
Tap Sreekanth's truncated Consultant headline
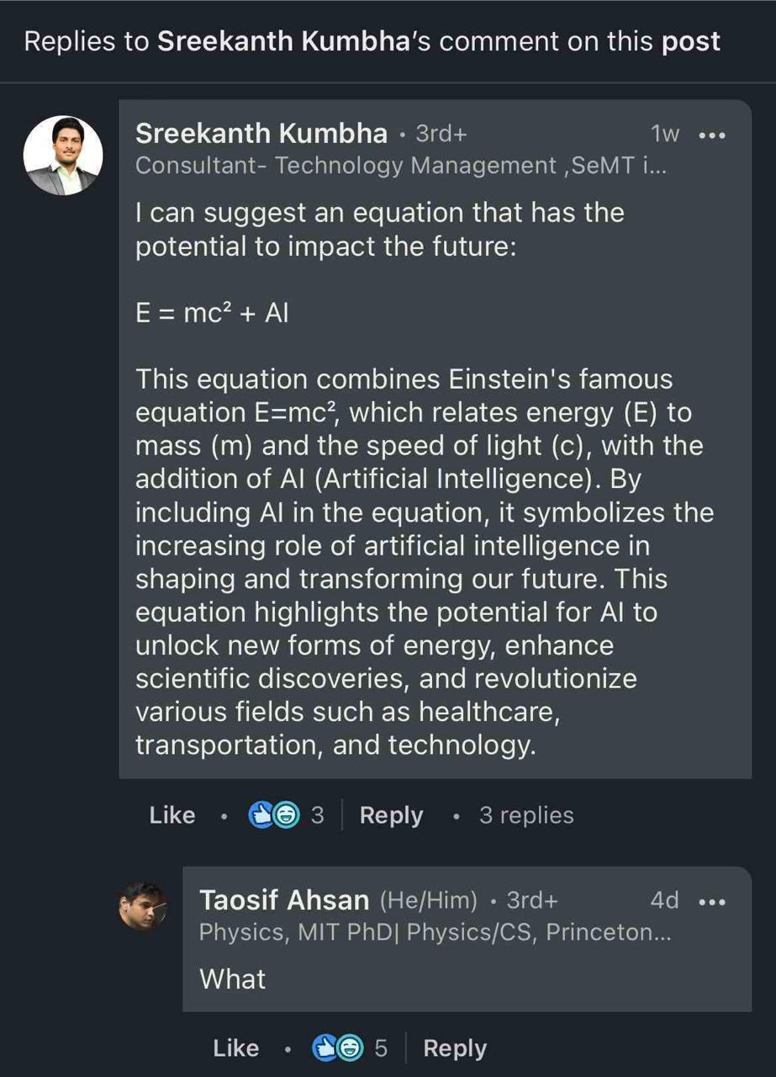pos(399,166)
